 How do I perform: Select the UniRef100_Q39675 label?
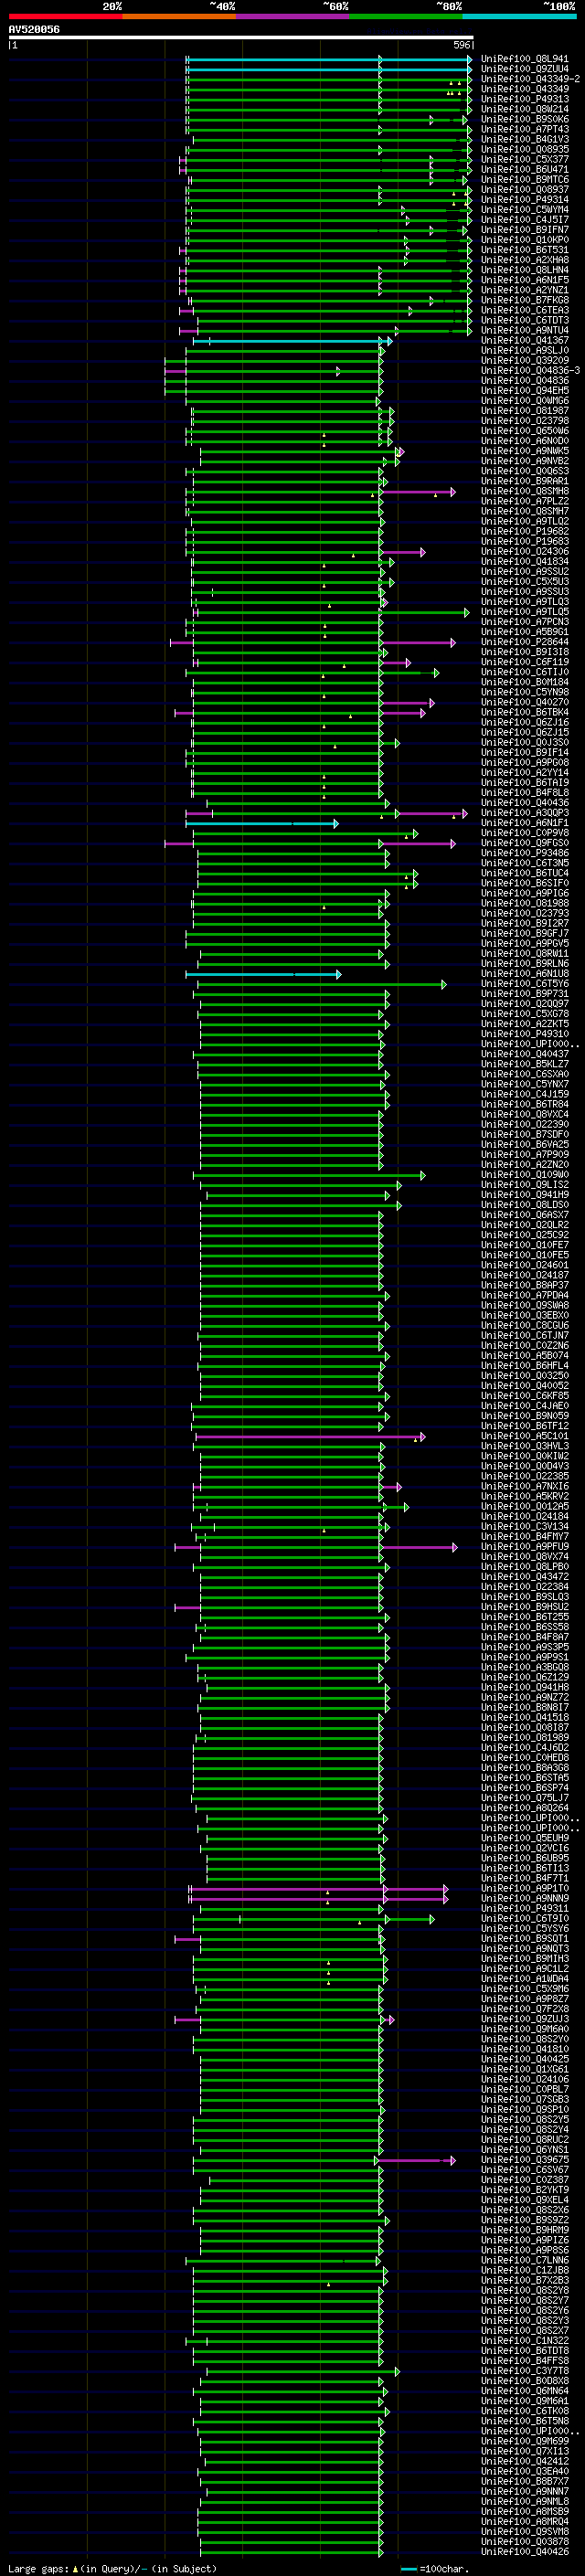(x=524, y=2160)
